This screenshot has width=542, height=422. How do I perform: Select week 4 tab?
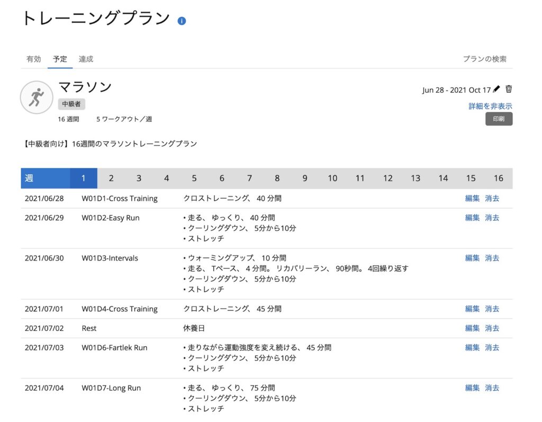(166, 178)
